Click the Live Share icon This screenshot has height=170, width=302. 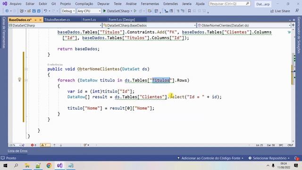pos(272,11)
